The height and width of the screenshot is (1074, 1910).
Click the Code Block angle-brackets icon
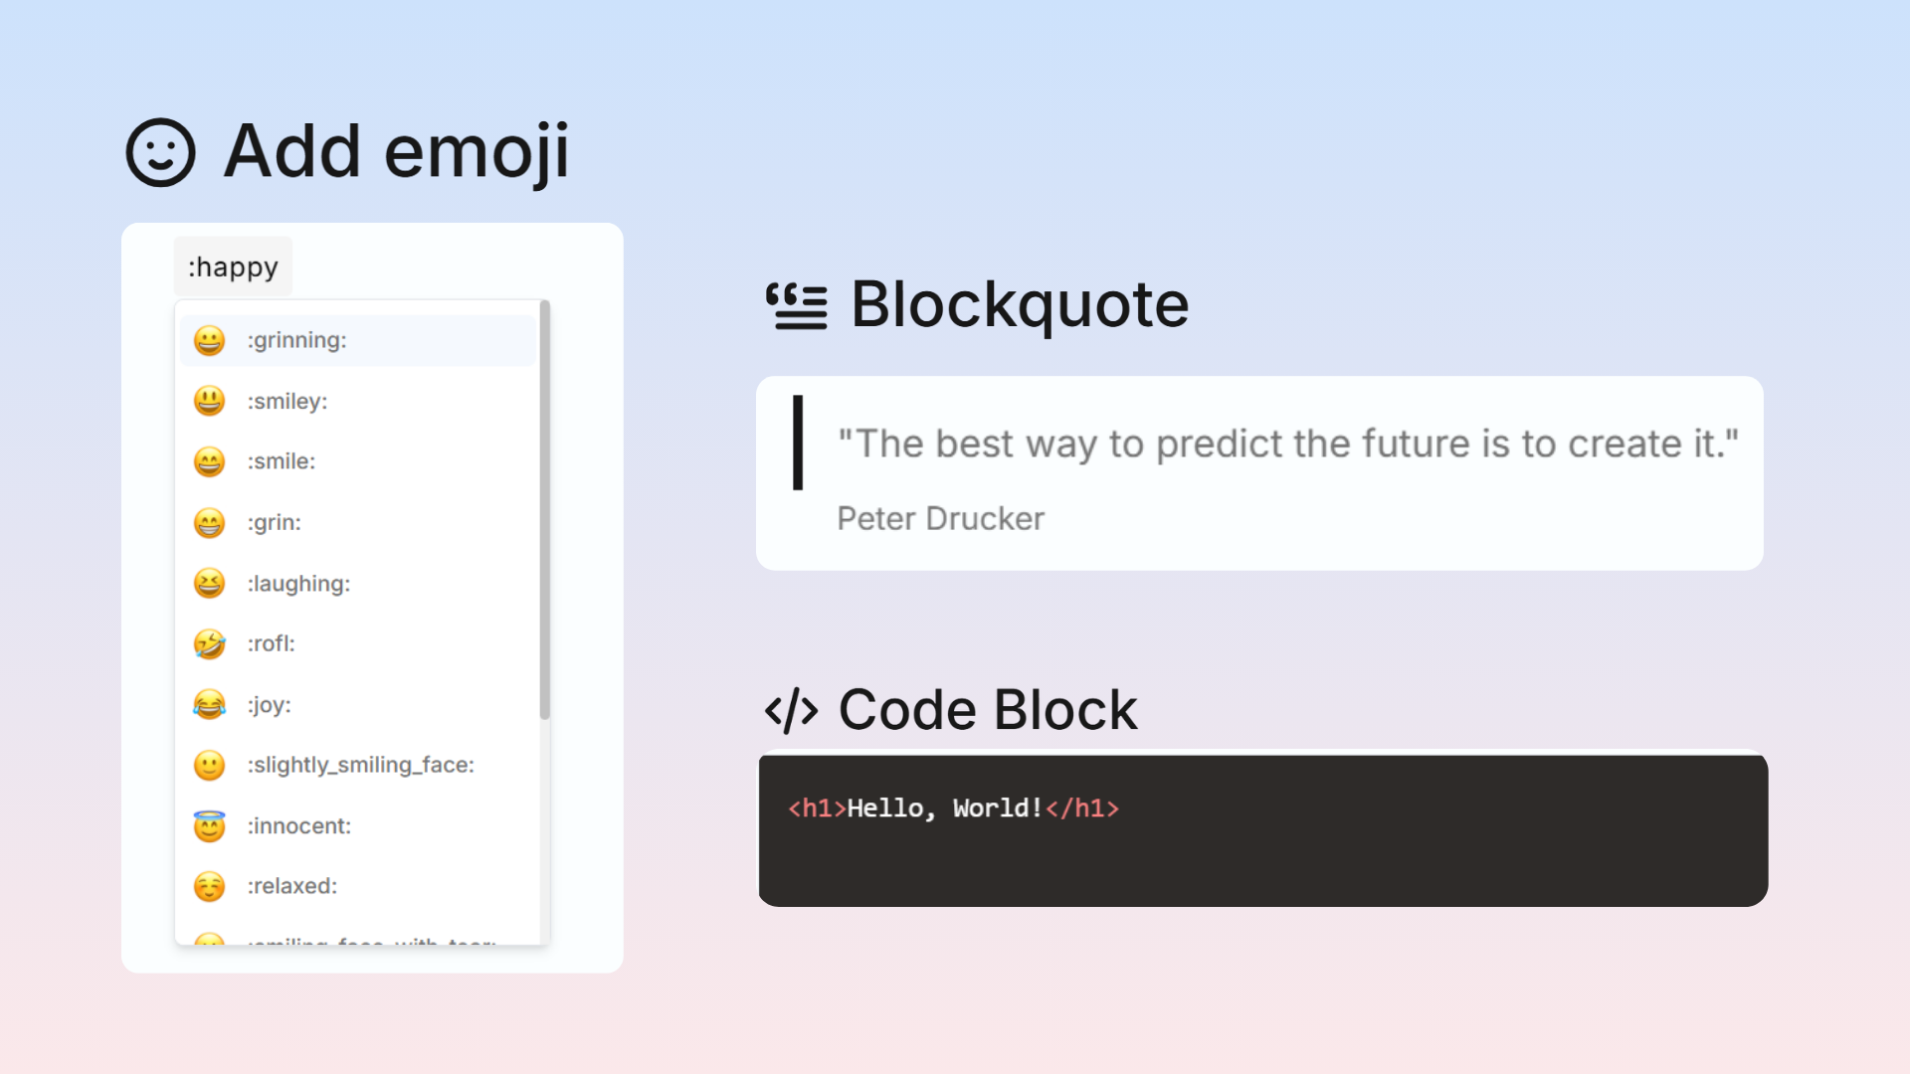pyautogui.click(x=791, y=710)
